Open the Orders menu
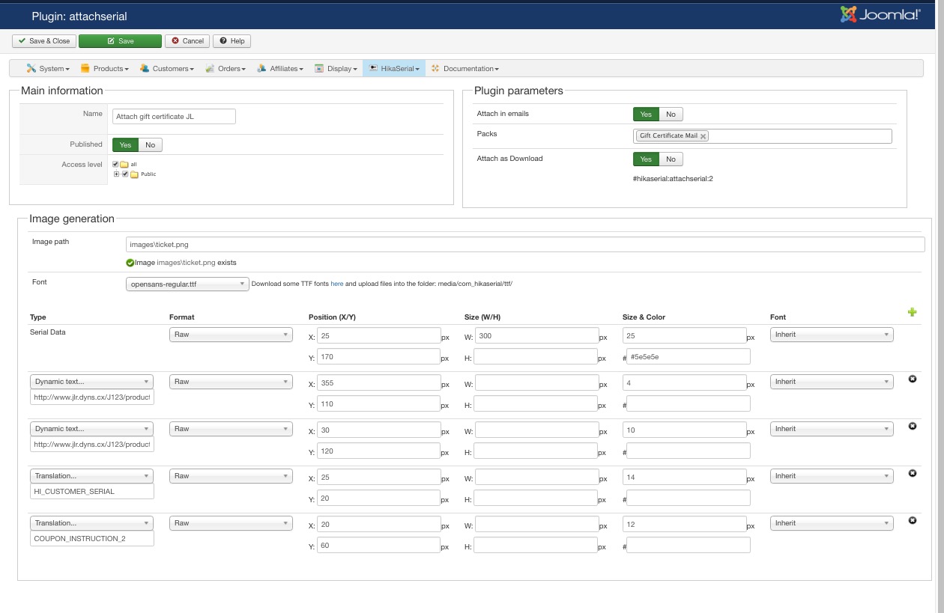Viewport: 944px width, 613px height. 230,69
